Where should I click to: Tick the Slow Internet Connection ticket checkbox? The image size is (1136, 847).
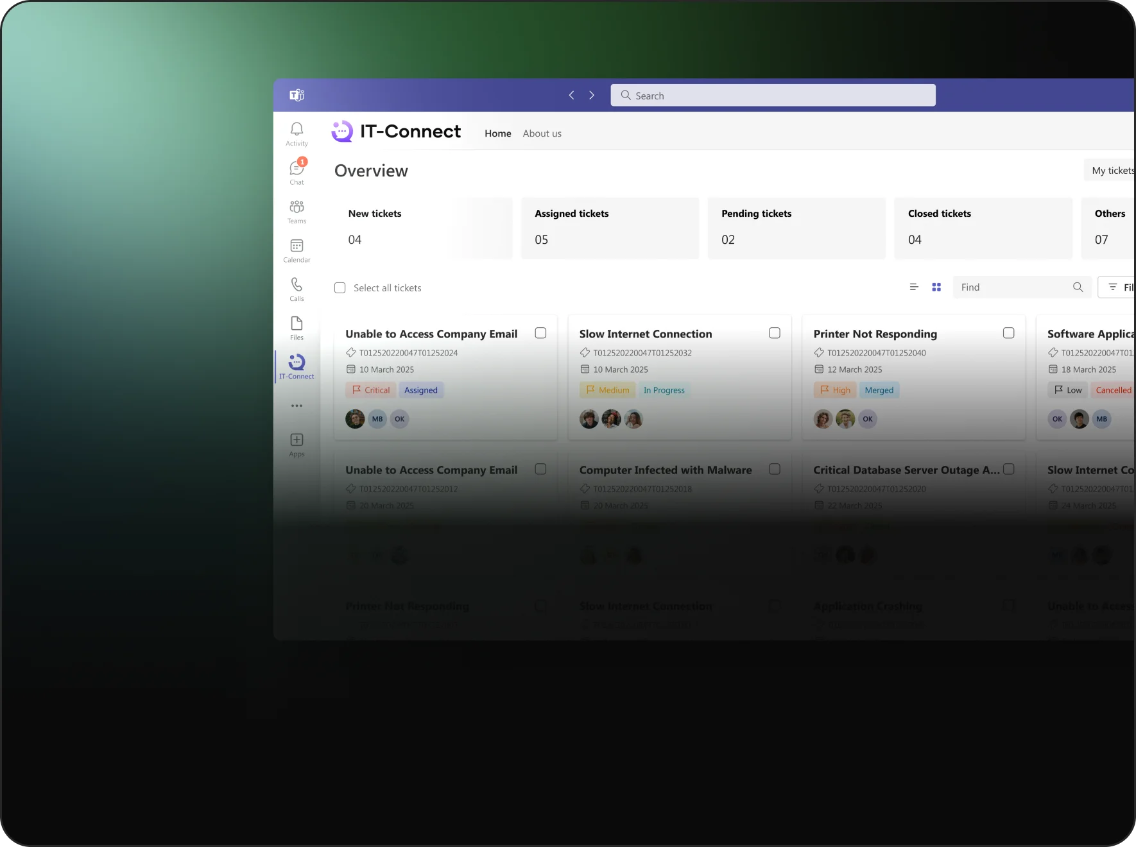click(775, 333)
